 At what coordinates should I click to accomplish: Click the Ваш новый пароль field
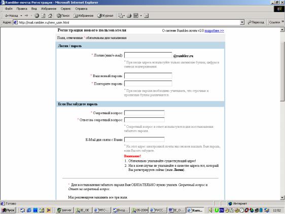pyautogui.click(x=148, y=76)
